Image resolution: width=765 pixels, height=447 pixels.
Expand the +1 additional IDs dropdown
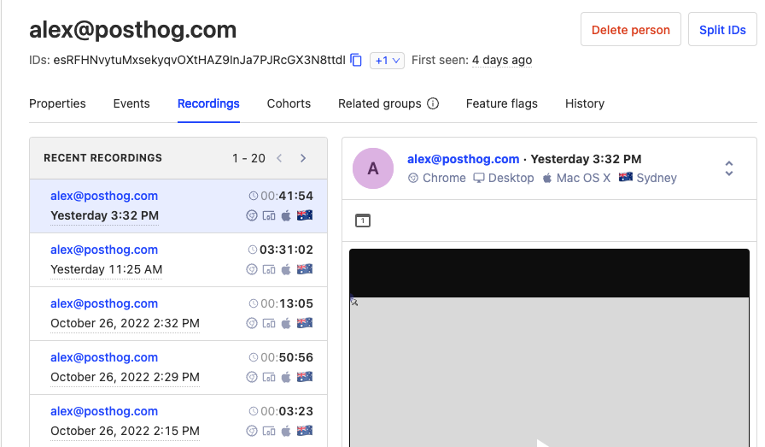coord(387,60)
